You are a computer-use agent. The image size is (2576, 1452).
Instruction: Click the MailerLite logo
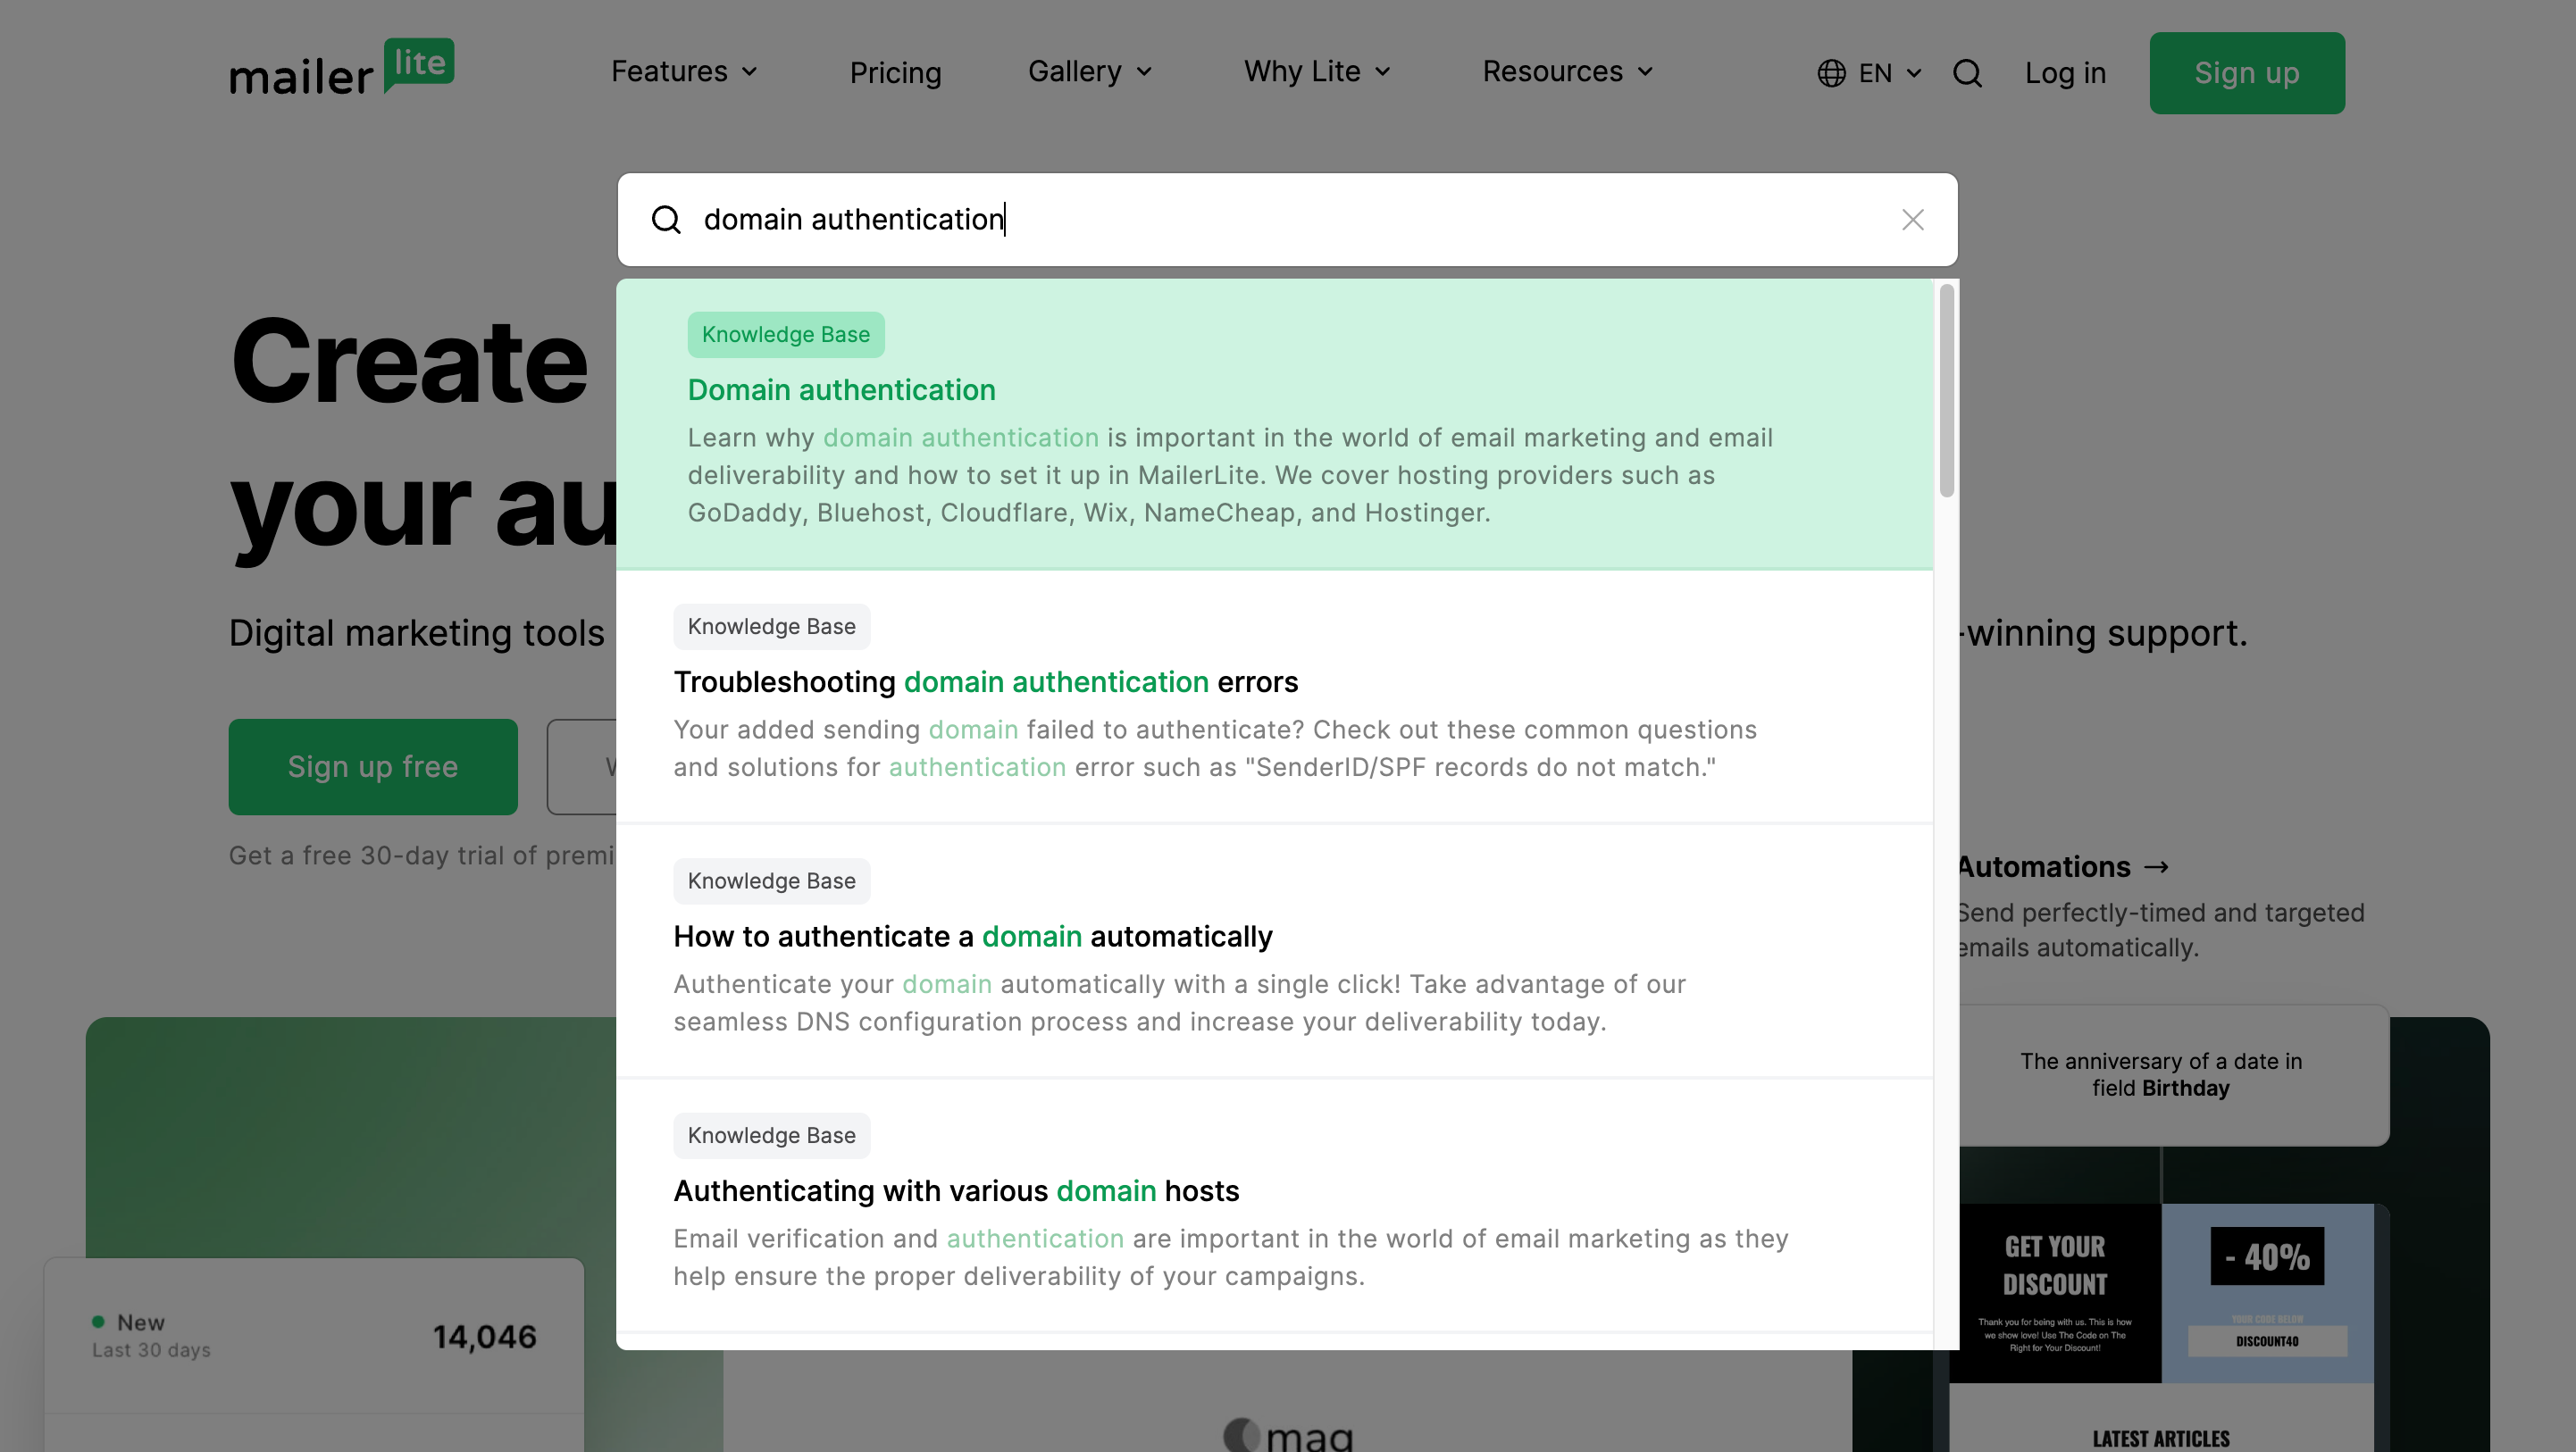pos(342,68)
